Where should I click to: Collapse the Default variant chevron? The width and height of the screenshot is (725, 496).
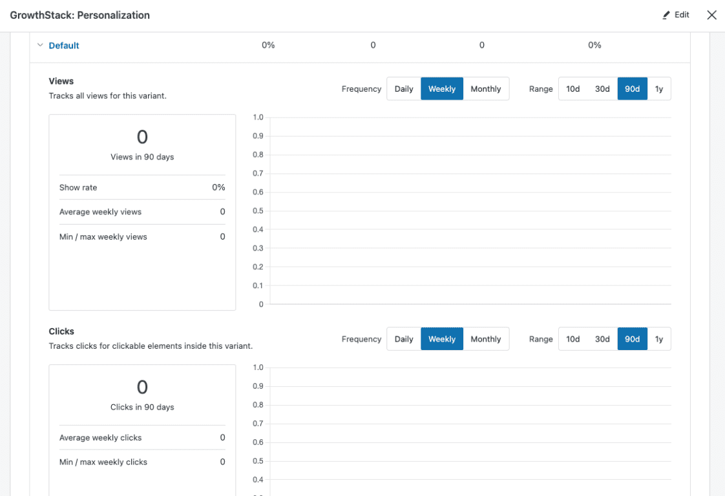coord(40,45)
